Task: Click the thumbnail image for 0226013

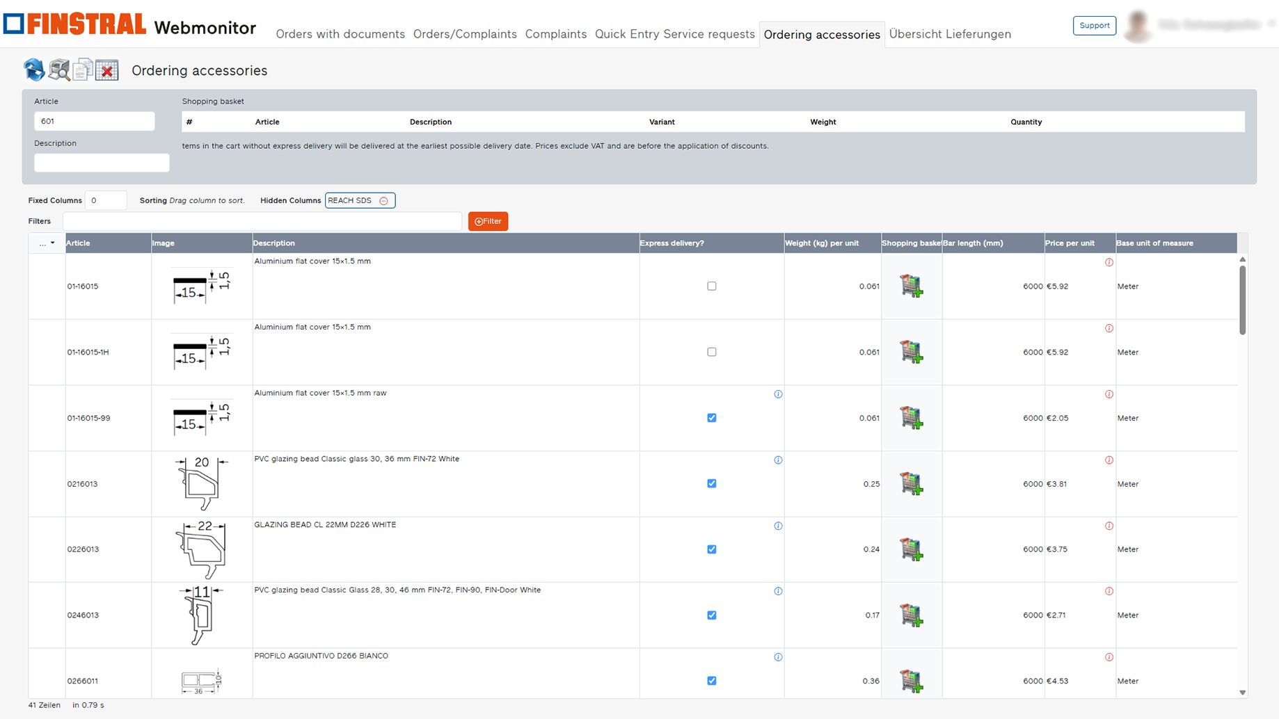Action: [x=202, y=549]
